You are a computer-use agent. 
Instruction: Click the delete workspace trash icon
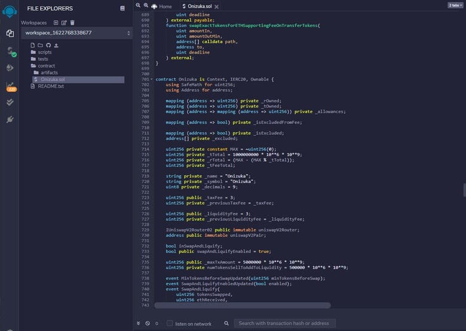point(72,23)
